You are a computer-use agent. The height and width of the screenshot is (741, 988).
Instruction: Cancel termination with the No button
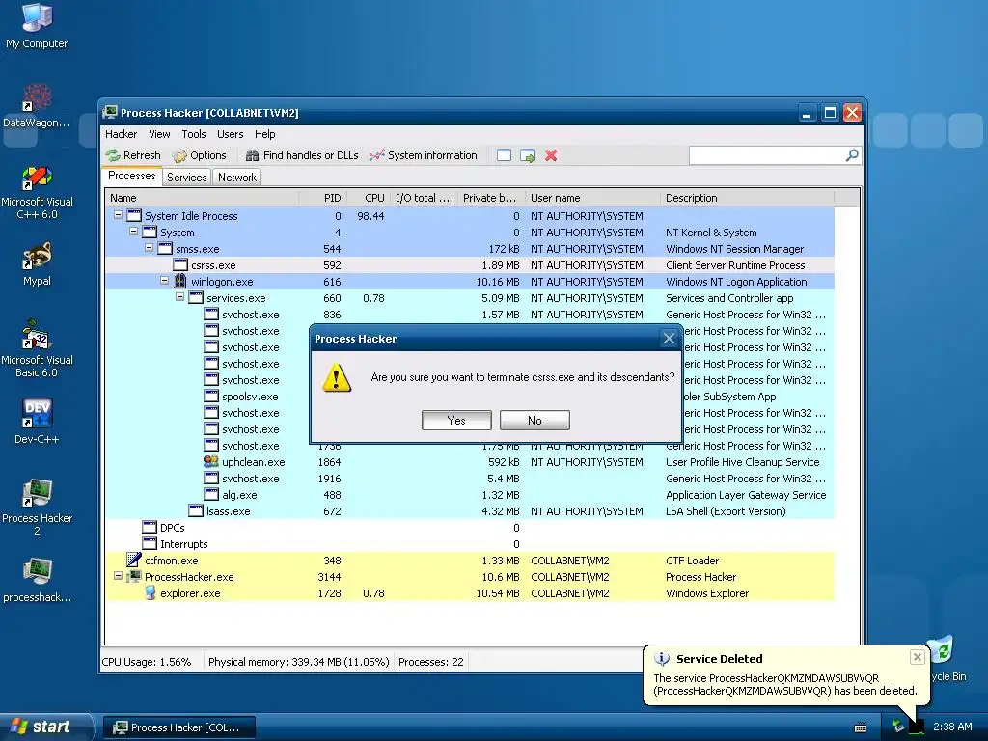coord(535,421)
